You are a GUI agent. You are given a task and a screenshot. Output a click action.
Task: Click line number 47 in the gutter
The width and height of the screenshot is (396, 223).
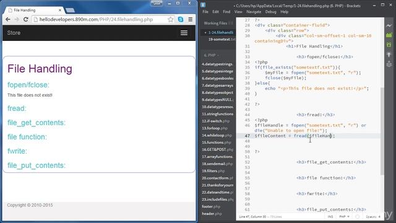click(247, 136)
